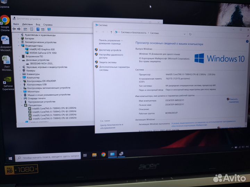
Task: Open Защита системы link
Action: (108, 62)
